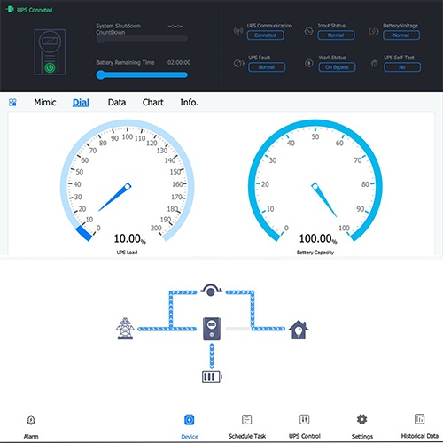Open Historical Data icon
Viewport: 443px width, 443px height.
[x=419, y=419]
